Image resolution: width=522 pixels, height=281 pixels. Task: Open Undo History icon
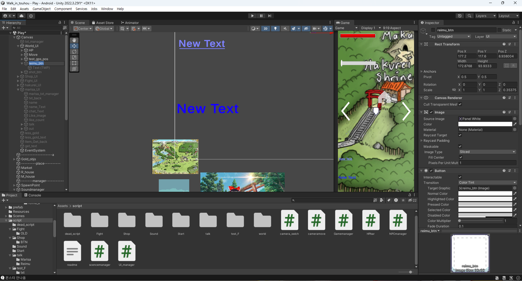click(460, 16)
